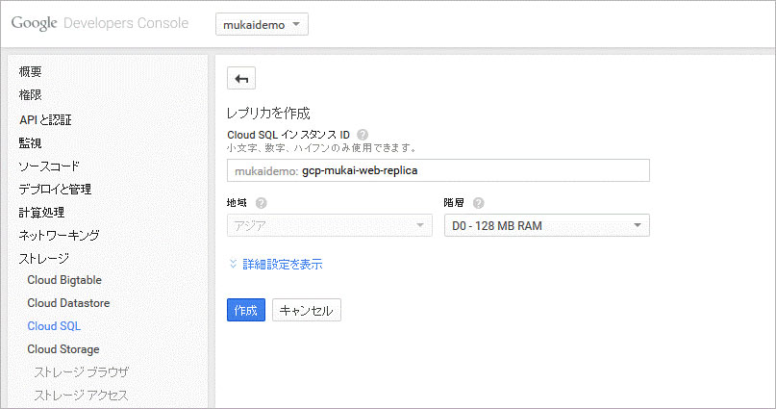Click the 小文字、数字、ハイフンのみ使用できます hint text

(x=322, y=147)
